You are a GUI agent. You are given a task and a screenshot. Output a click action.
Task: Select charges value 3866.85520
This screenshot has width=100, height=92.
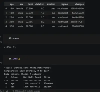(x=78, y=26)
